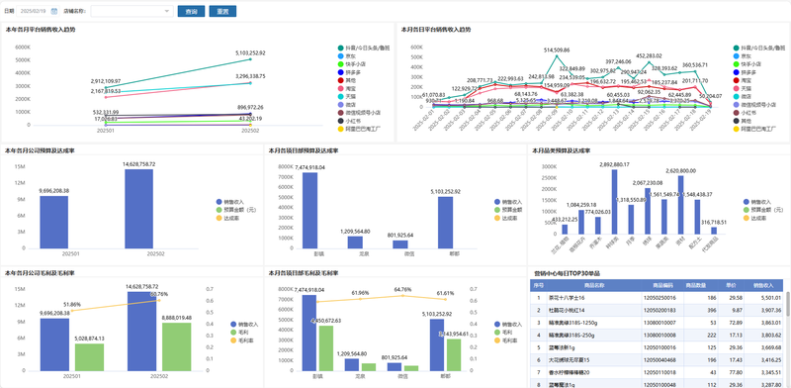This screenshot has height=388, width=791.
Task: Select product code 12050100016 cell
Action: click(x=661, y=347)
